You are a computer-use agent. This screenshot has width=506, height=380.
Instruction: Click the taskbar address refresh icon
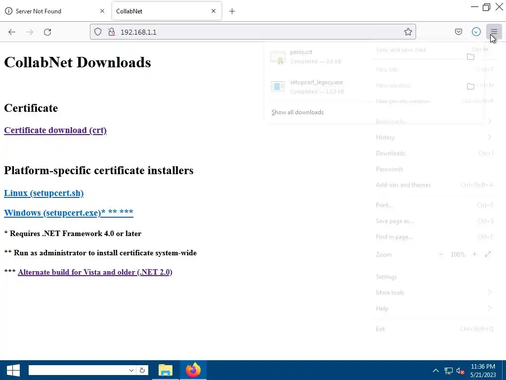pyautogui.click(x=142, y=370)
